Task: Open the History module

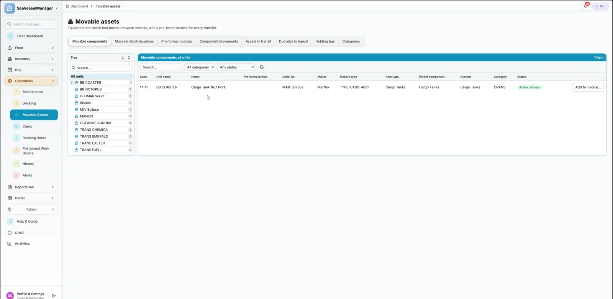Action: [x=34, y=164]
